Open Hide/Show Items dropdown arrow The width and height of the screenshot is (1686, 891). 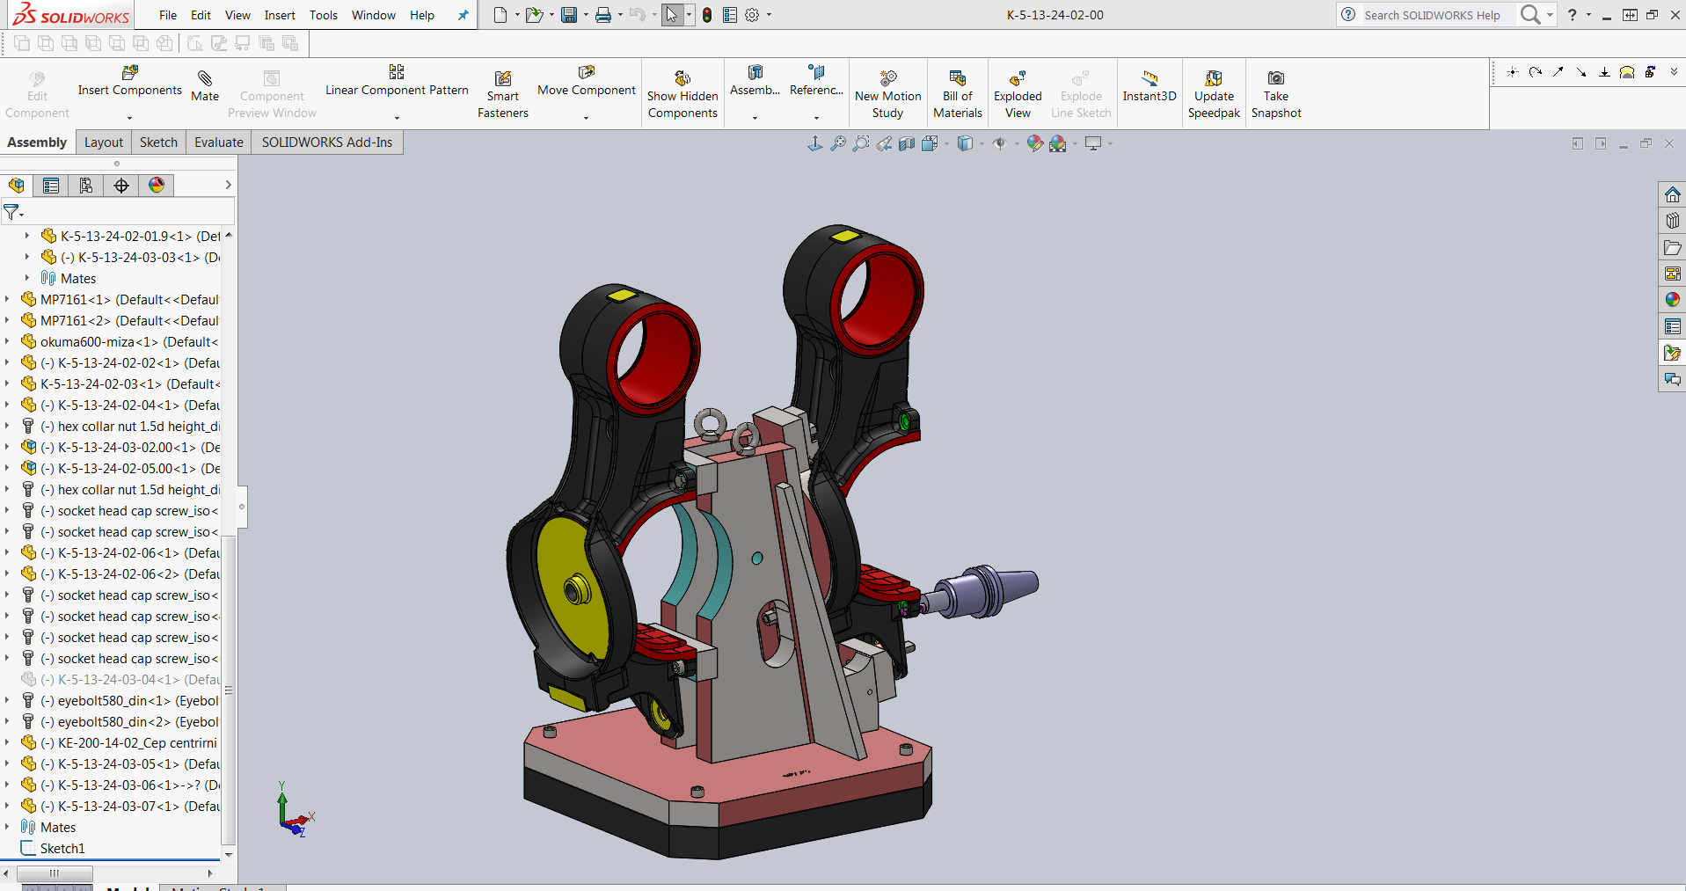[1016, 144]
